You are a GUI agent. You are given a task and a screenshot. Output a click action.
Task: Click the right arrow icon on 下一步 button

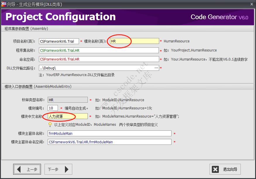(x=67, y=169)
